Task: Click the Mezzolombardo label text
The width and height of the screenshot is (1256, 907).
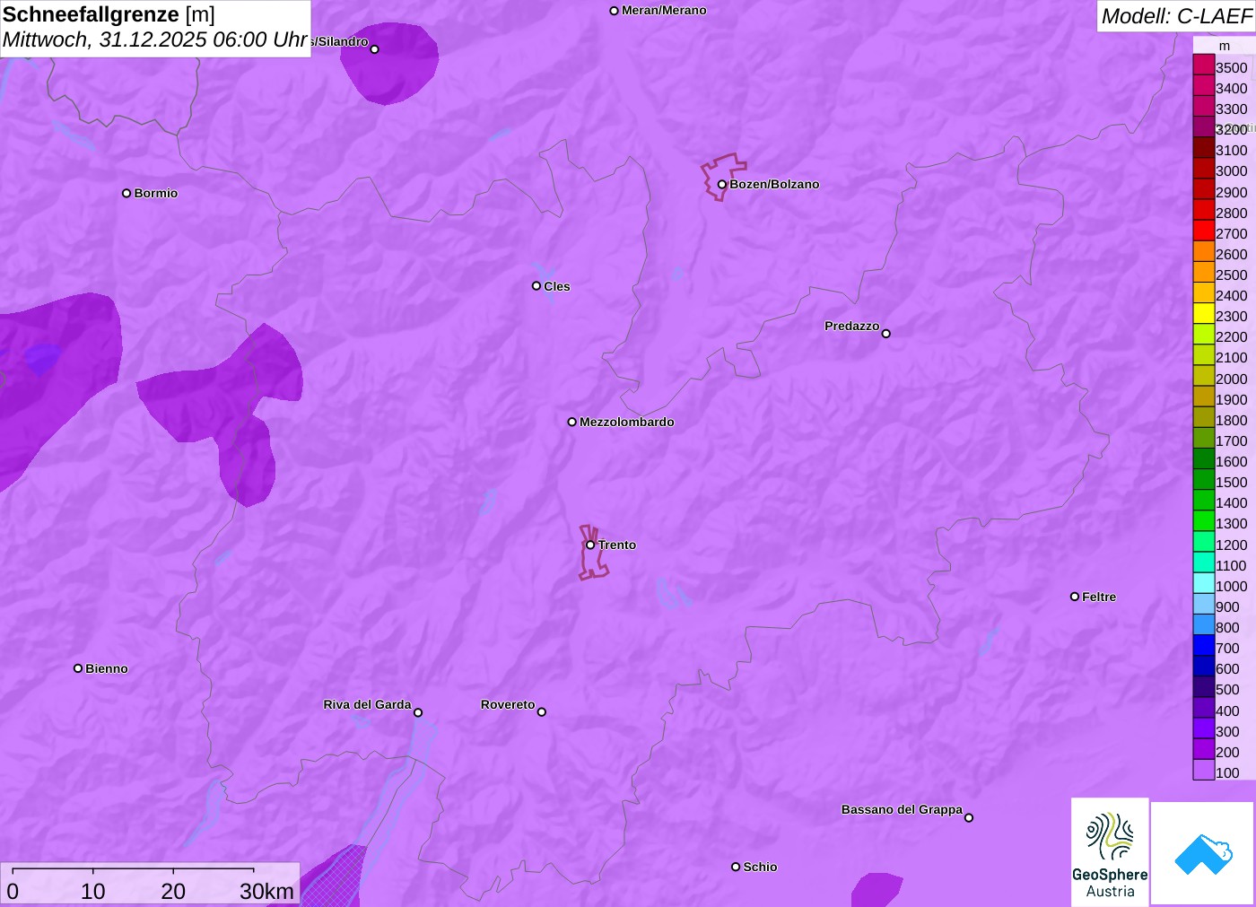Action: pyautogui.click(x=627, y=422)
